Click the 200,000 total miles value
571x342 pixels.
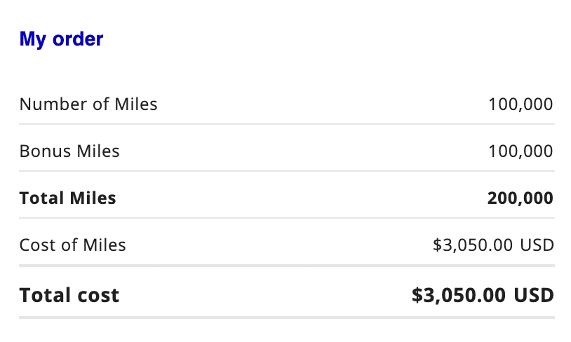(x=520, y=198)
